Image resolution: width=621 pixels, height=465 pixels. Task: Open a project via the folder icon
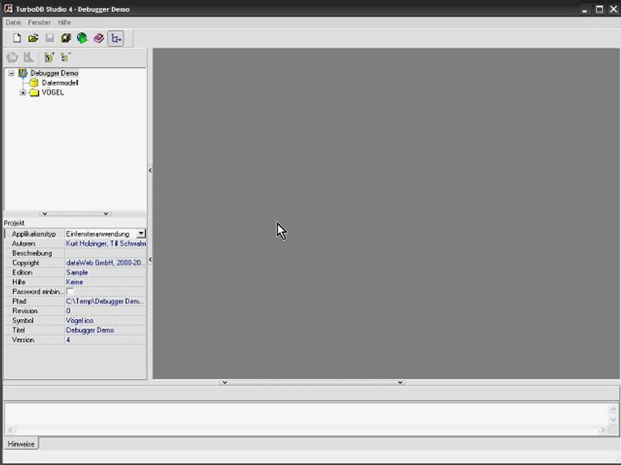click(x=33, y=38)
